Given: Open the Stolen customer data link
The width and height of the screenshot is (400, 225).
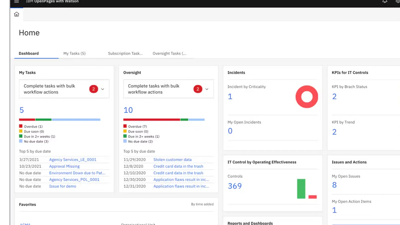Looking at the screenshot, I should click(x=172, y=160).
